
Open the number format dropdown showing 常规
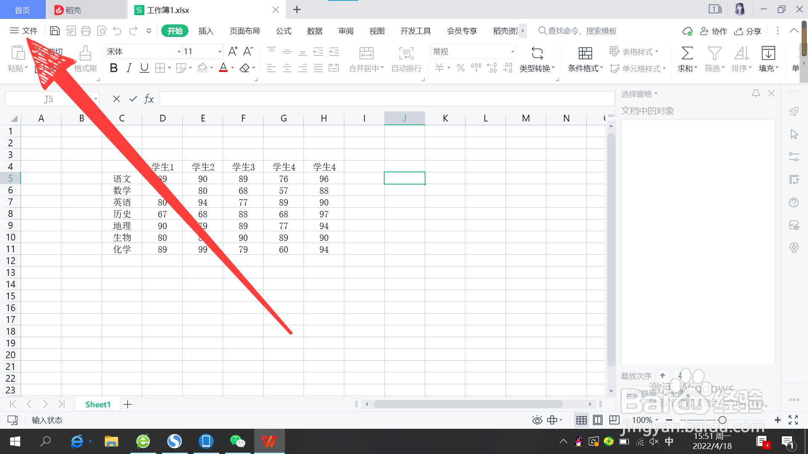(x=513, y=52)
